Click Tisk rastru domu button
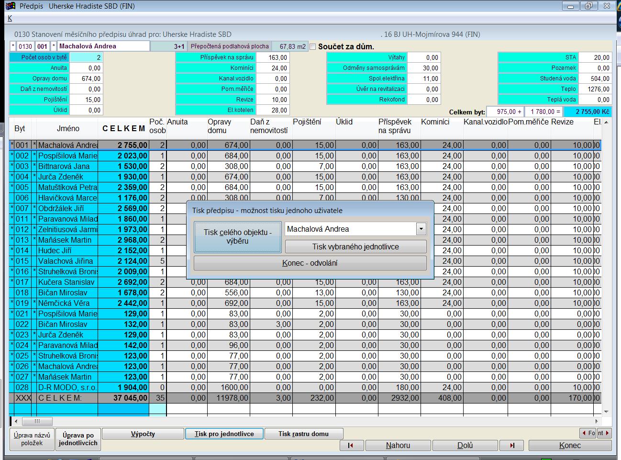The image size is (621, 460). [303, 434]
